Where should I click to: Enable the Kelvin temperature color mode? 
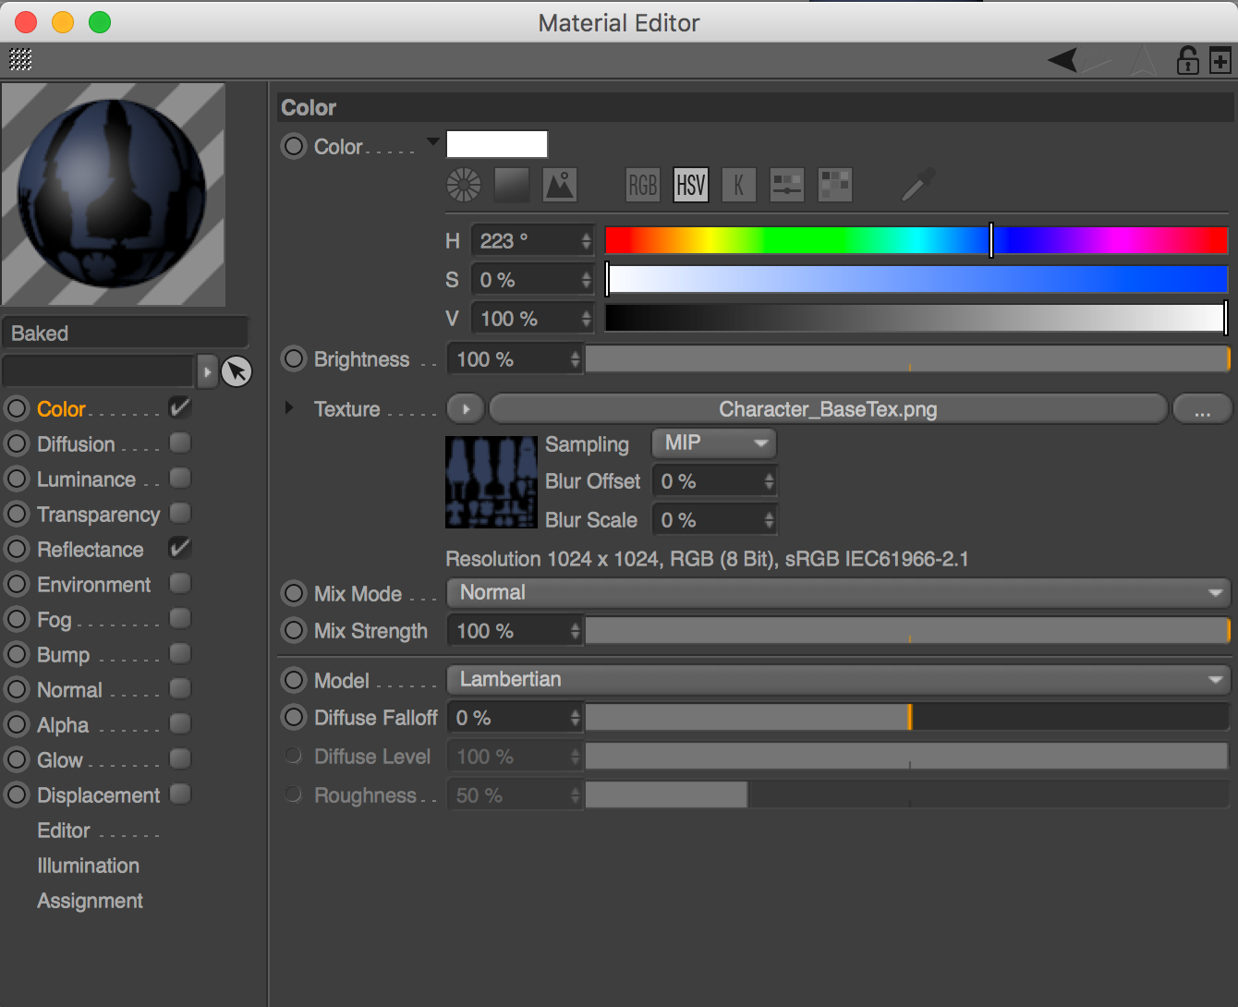tap(738, 185)
